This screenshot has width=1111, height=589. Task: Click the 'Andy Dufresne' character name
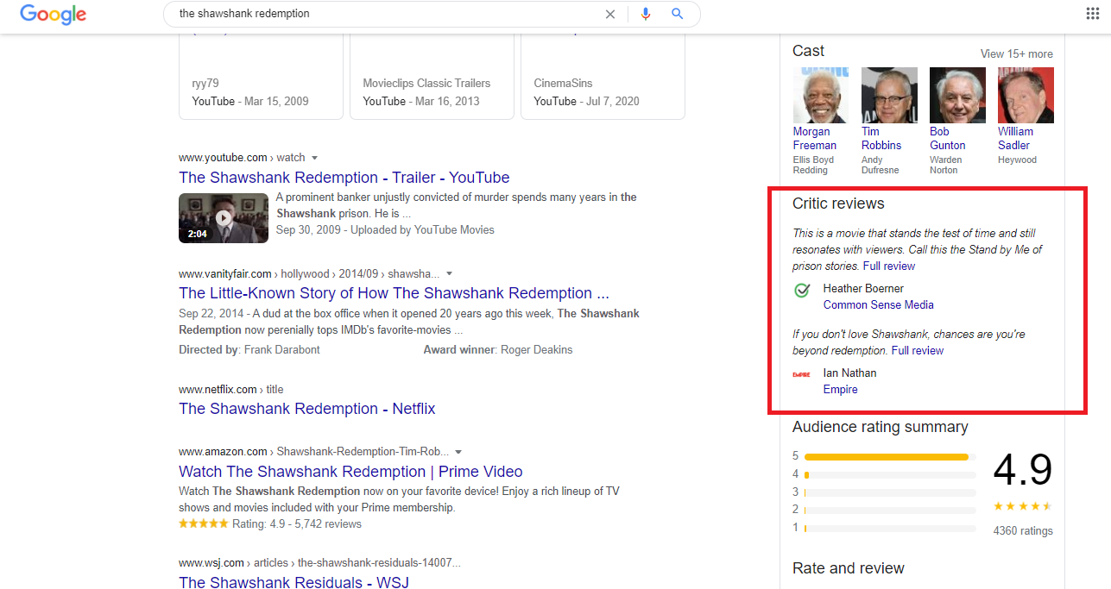click(x=881, y=165)
